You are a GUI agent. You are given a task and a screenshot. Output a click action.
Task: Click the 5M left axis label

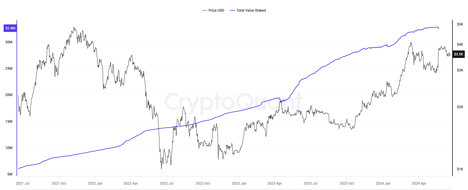[x=10, y=174]
